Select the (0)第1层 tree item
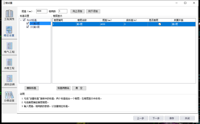The width and height of the screenshot is (200, 124). [35, 27]
